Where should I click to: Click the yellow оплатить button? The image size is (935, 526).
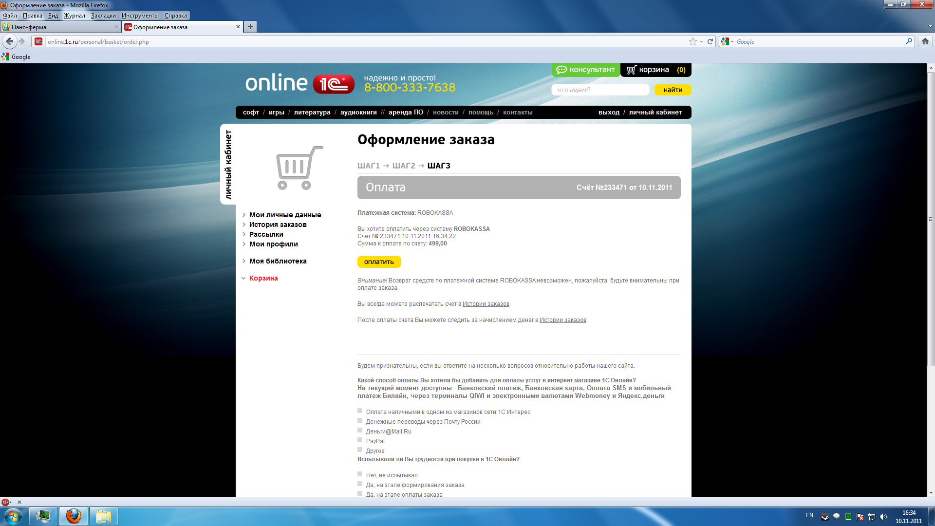pos(379,262)
